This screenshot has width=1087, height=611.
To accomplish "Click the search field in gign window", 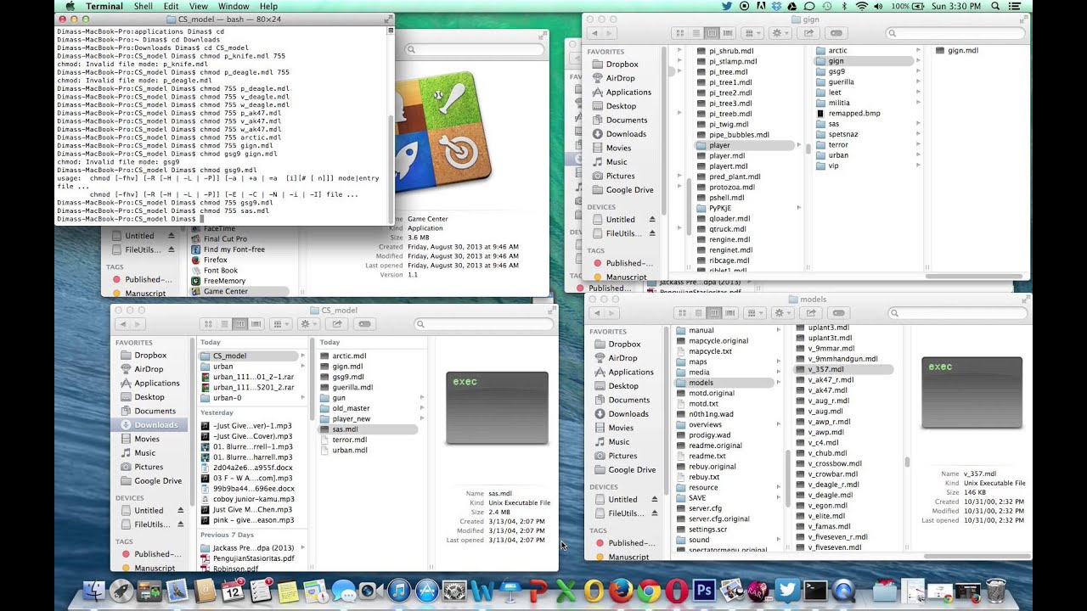I will coord(955,33).
